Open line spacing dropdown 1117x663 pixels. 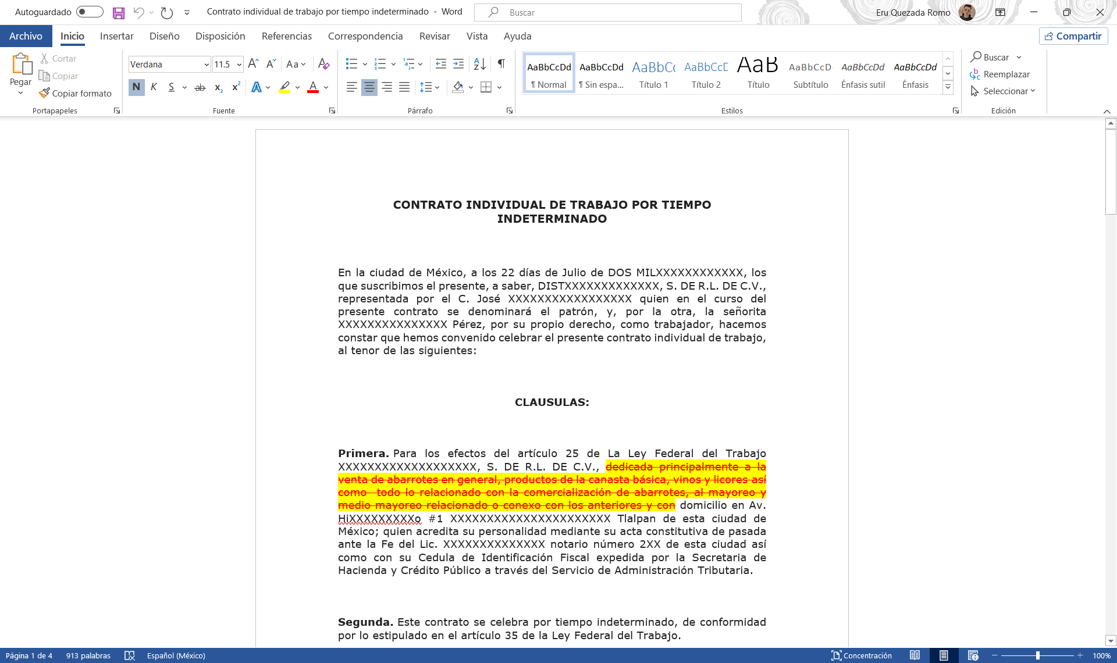[x=430, y=87]
